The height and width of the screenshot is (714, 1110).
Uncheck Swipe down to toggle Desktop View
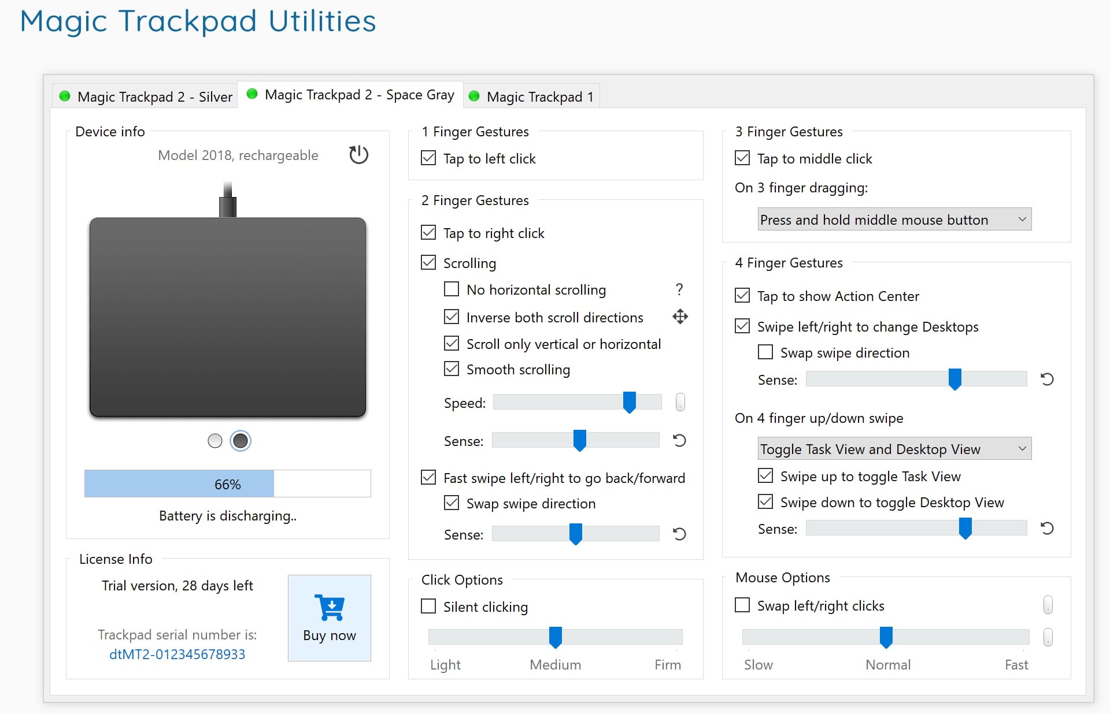tap(765, 501)
